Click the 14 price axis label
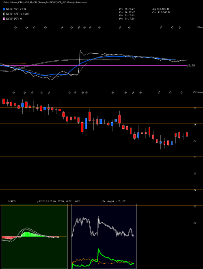Image resolution: width=203 pixels, height=269 pixels. [x=194, y=190]
